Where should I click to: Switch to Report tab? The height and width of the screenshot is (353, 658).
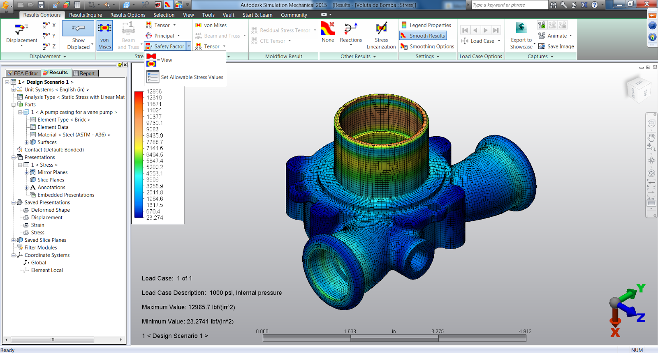[x=85, y=73]
